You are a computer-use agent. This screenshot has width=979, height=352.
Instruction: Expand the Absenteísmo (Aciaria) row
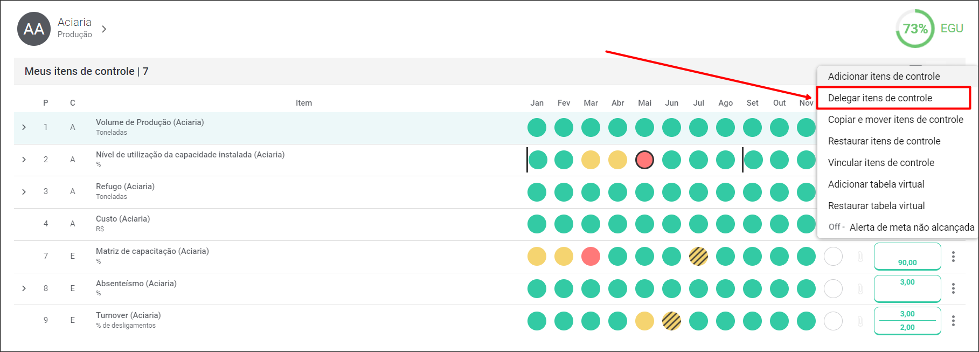click(x=24, y=288)
